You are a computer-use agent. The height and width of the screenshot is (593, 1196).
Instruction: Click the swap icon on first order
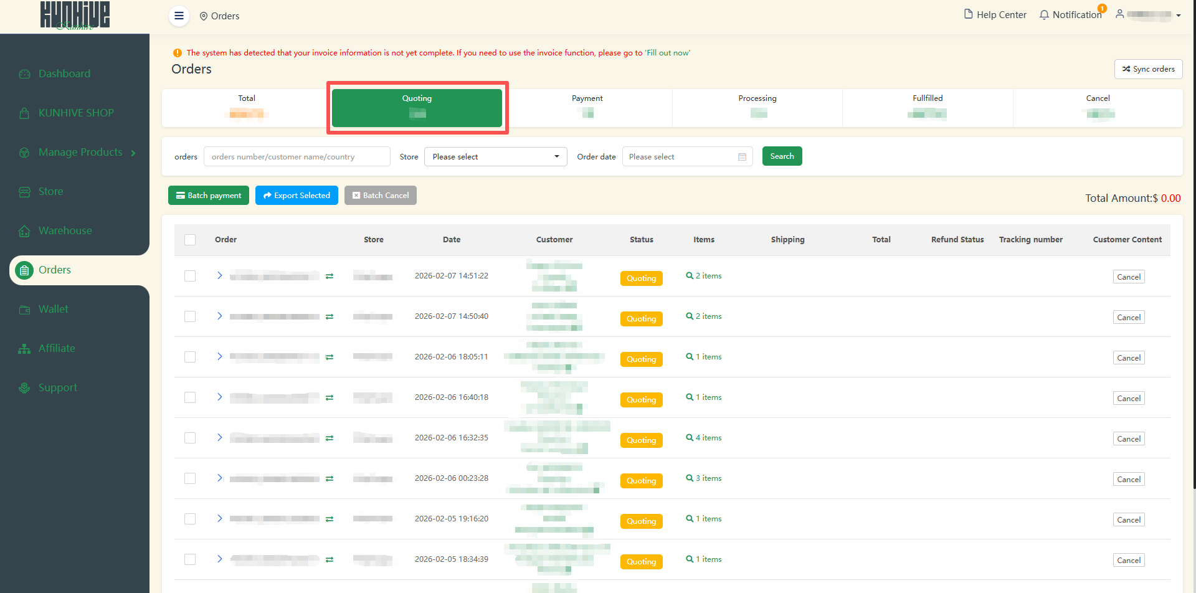tap(330, 276)
